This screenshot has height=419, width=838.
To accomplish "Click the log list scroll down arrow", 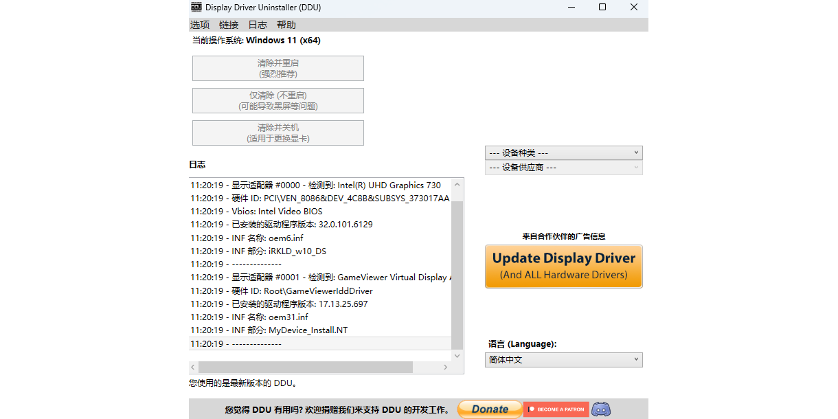I will (457, 355).
